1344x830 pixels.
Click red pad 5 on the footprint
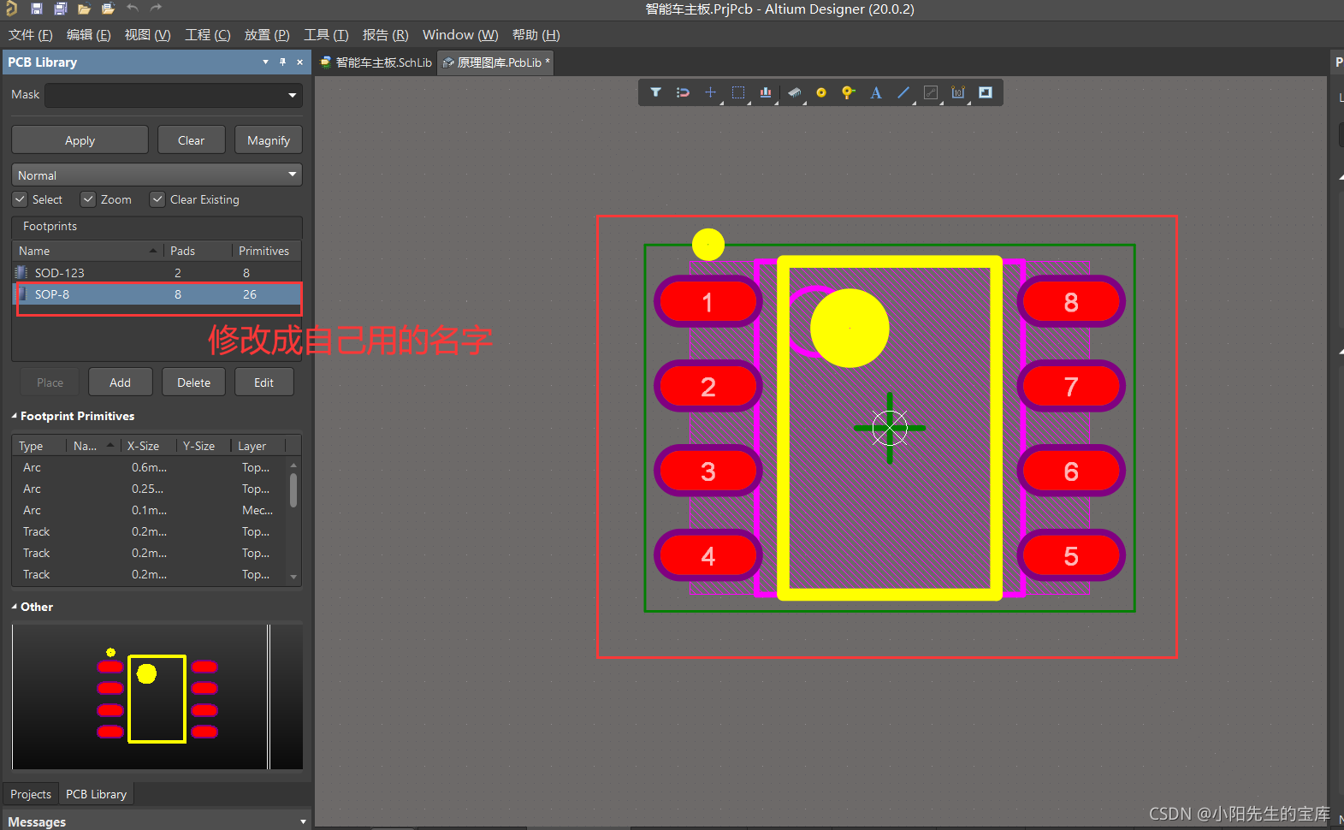tap(1071, 556)
